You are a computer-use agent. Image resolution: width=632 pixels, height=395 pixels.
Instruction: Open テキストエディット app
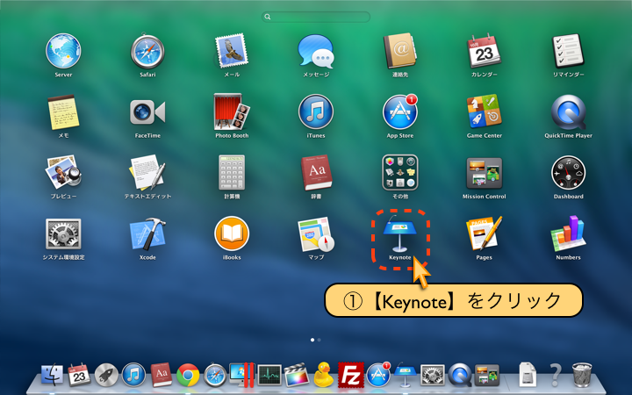tap(147, 173)
